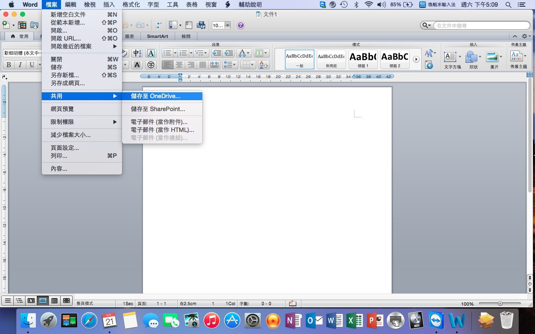This screenshot has height=334, width=535.
Task: Apply the 標題 2 style
Action: pos(395,59)
